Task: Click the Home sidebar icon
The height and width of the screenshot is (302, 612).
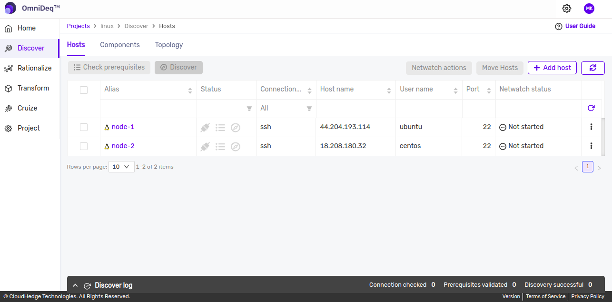Action: tap(8, 28)
